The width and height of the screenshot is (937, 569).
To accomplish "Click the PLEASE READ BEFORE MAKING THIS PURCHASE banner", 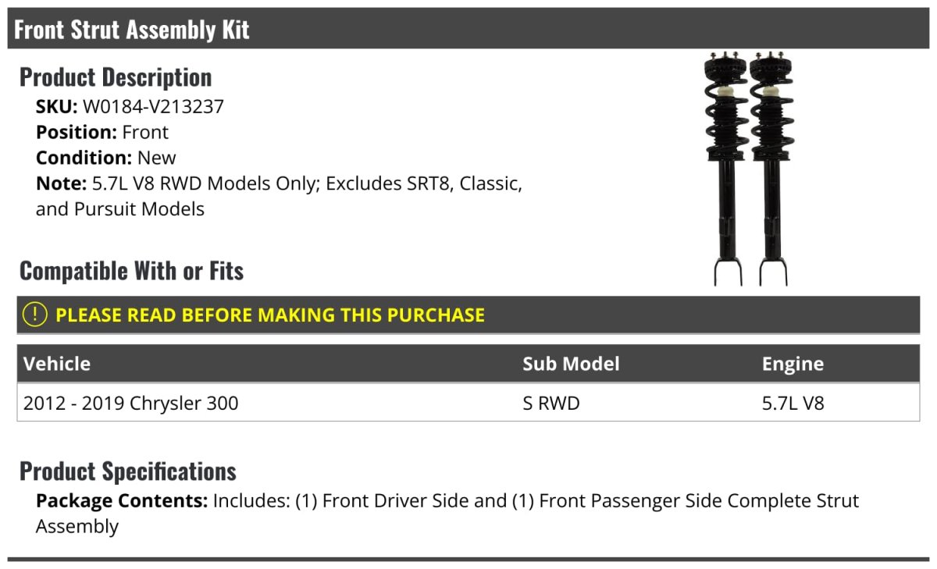I will 269,315.
